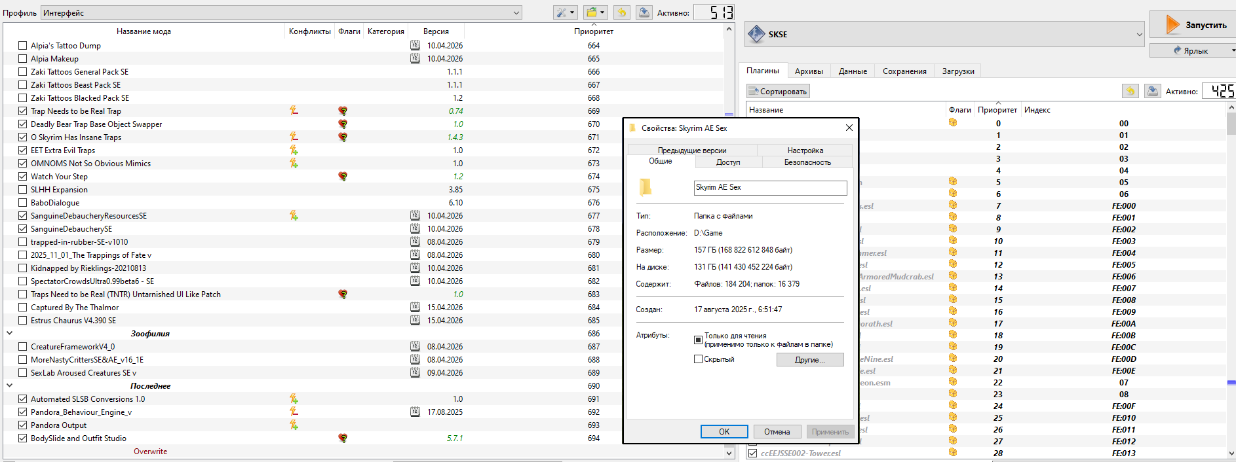Open the Сохранения tab
Image resolution: width=1236 pixels, height=462 pixels.
904,71
